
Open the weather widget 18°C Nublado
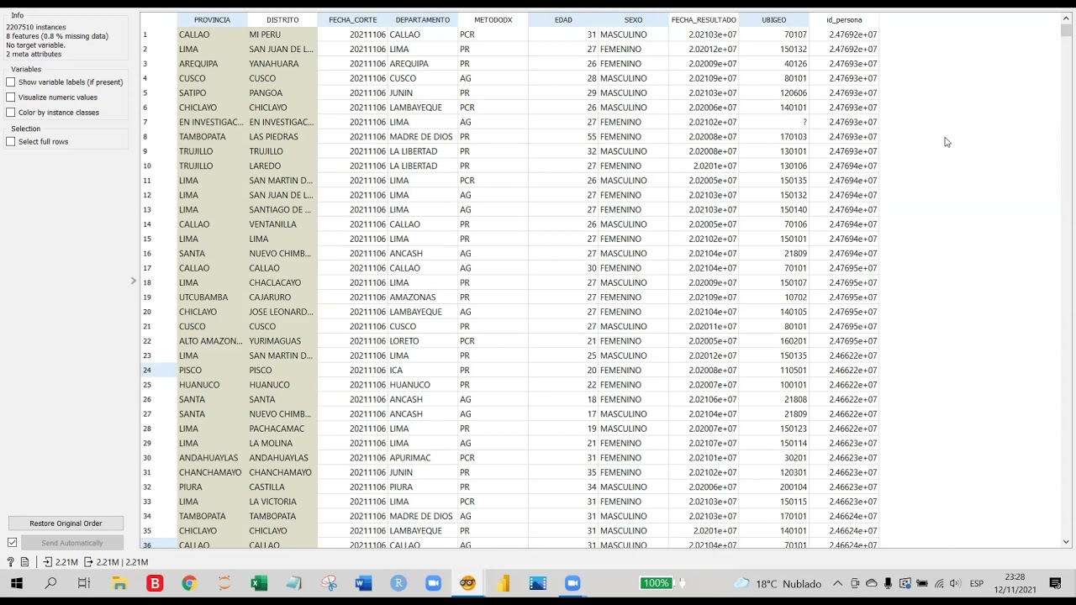(778, 583)
